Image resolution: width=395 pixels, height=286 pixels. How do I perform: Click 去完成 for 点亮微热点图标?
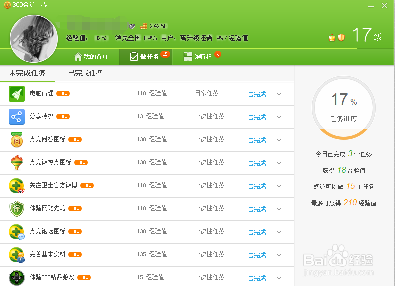257,163
